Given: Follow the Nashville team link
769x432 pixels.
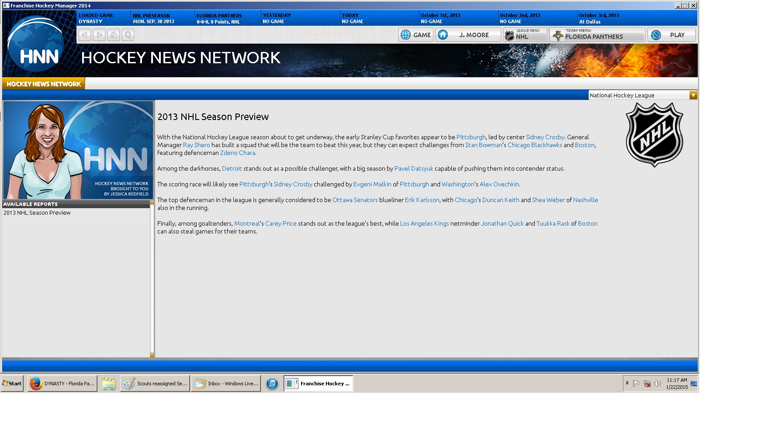Looking at the screenshot, I should click(585, 200).
